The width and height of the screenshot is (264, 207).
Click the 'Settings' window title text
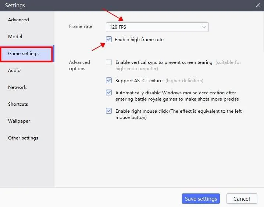(15, 6)
